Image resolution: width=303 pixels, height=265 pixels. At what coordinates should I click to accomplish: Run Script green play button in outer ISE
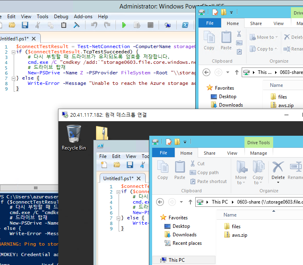click(x=124, y=25)
